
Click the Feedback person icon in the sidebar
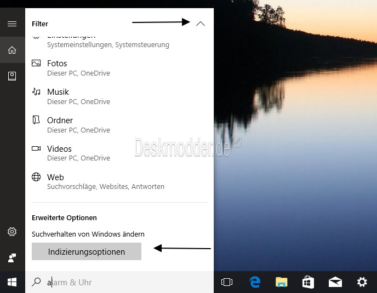pyautogui.click(x=12, y=258)
